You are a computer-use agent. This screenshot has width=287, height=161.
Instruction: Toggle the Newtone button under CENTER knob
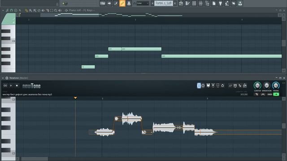pos(257,94)
